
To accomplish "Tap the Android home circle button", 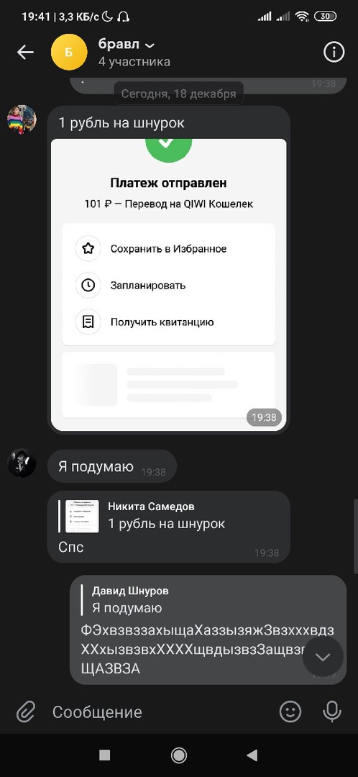I will tap(179, 755).
